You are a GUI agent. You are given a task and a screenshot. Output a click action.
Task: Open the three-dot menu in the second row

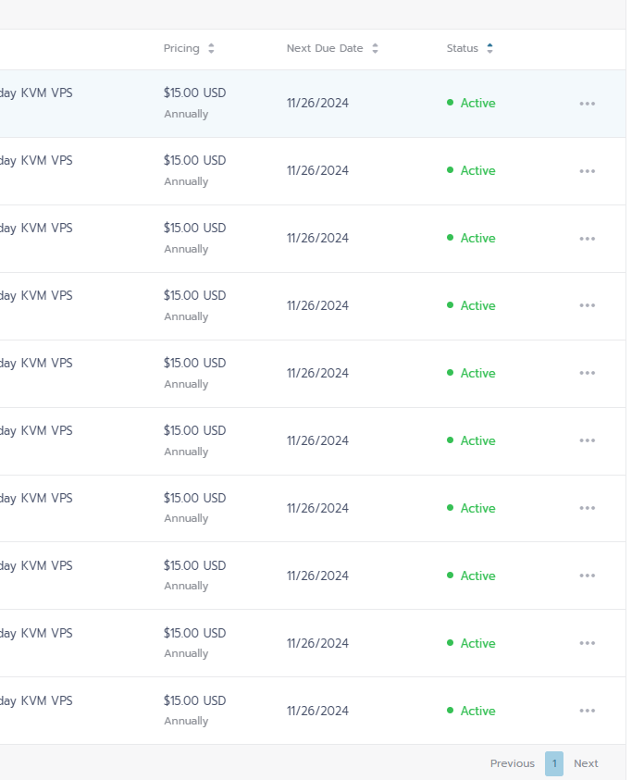pyautogui.click(x=587, y=171)
